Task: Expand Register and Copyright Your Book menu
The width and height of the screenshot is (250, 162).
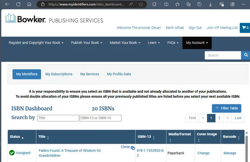Action: [x=36, y=43]
